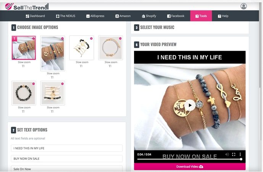Remove the single gray bracelet image
263x172 pixels.
[120, 39]
